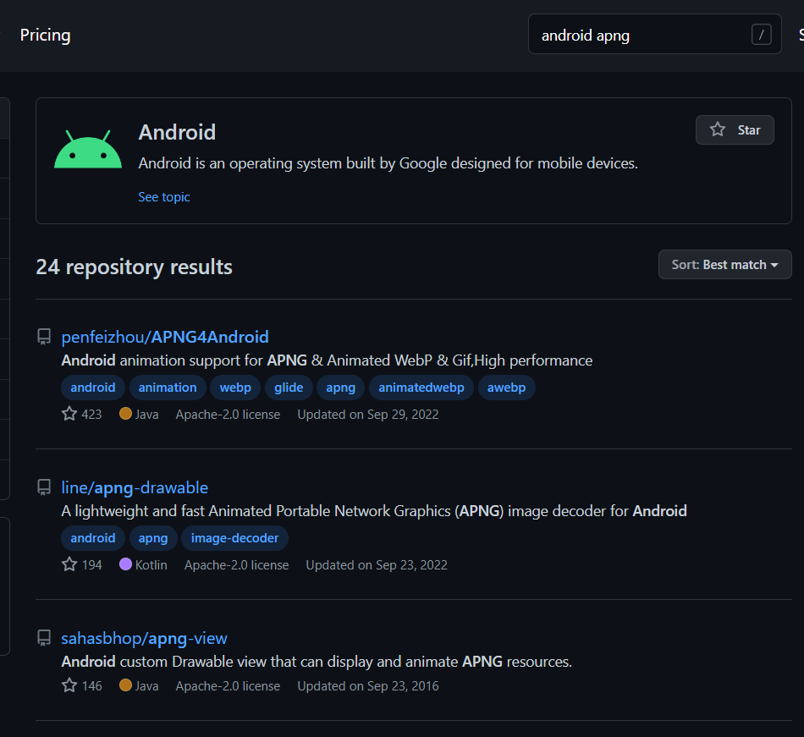Select the webp topic tag
This screenshot has width=804, height=737.
point(235,388)
